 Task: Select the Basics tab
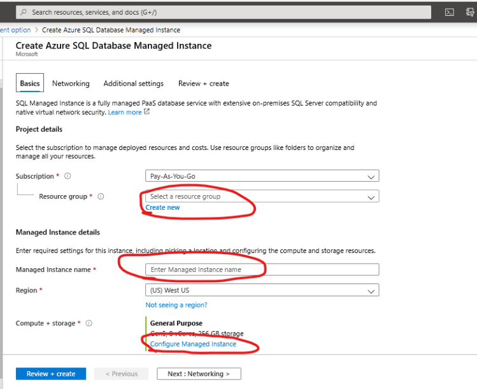click(x=30, y=83)
